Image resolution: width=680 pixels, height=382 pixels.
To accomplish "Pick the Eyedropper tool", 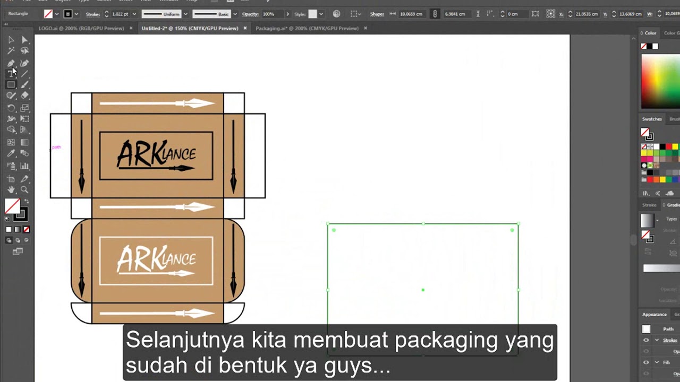I will click(11, 153).
